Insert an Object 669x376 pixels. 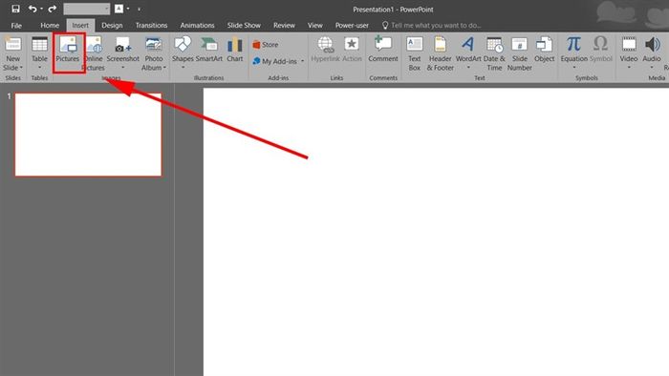coord(545,51)
